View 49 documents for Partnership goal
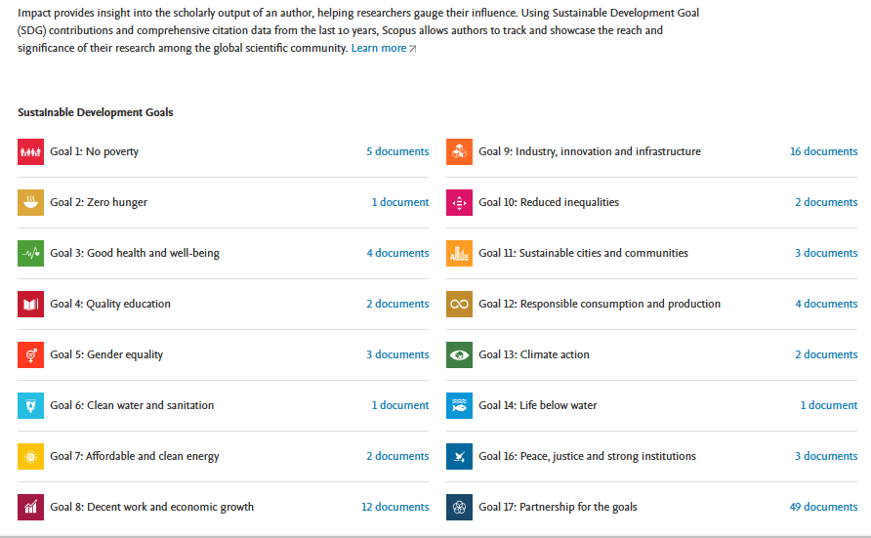 click(824, 507)
